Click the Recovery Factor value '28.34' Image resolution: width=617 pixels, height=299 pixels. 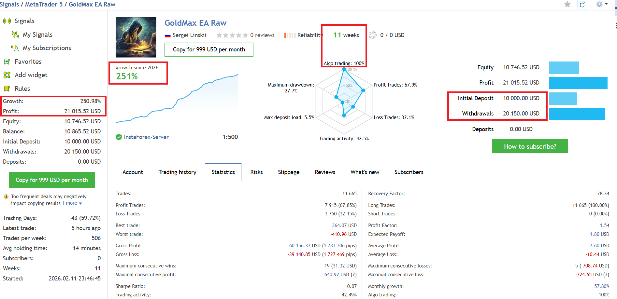tap(603, 194)
